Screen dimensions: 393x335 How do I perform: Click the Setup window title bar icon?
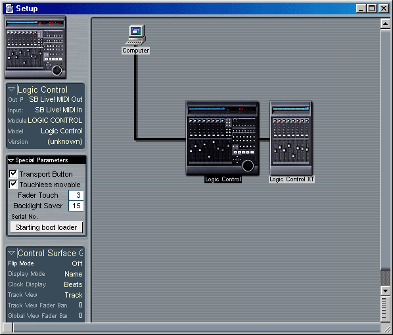click(x=9, y=9)
